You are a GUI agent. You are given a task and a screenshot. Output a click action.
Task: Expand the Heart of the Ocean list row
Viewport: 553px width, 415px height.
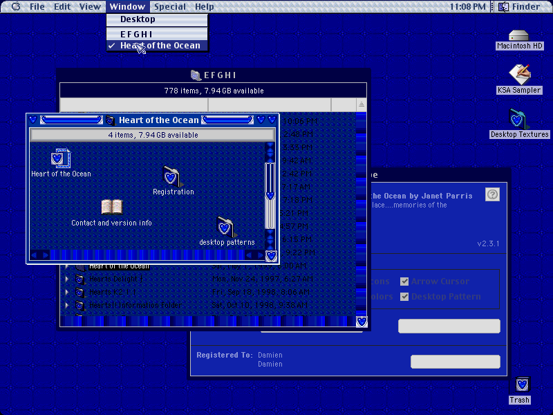coord(66,266)
